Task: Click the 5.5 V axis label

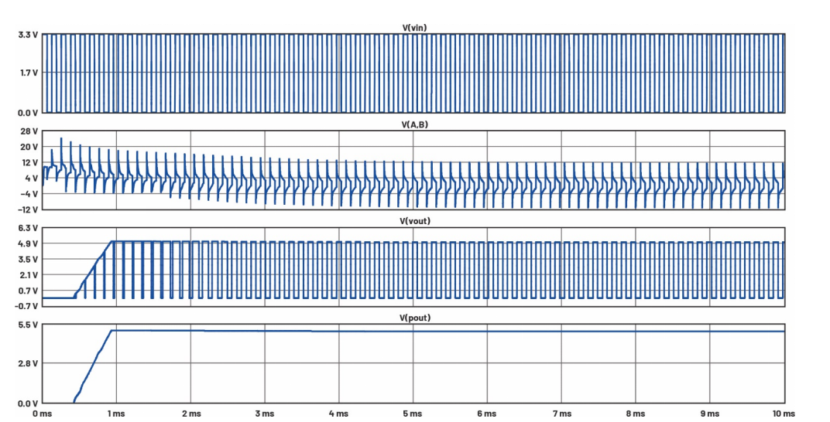Action: pyautogui.click(x=29, y=325)
